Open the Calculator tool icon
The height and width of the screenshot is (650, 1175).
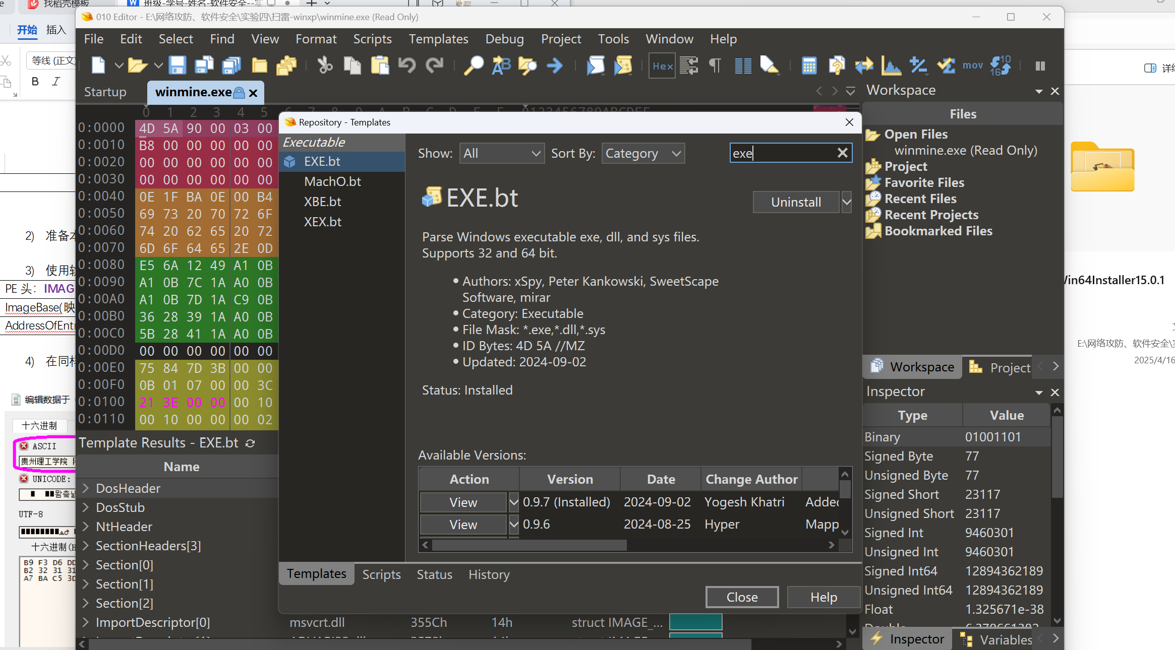(x=808, y=66)
